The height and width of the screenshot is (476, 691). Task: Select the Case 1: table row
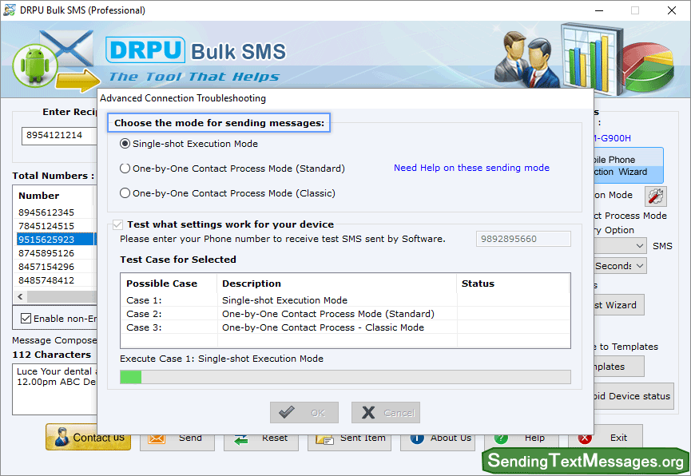(345, 300)
